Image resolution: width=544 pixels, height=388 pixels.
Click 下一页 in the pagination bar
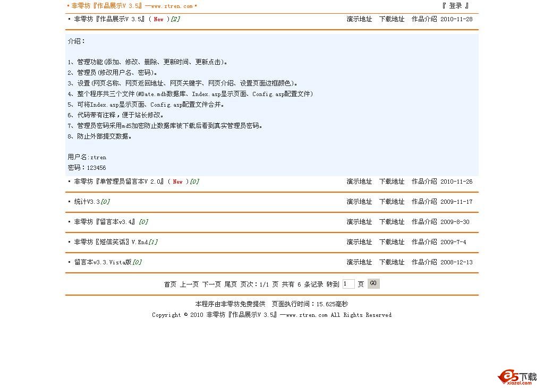pyautogui.click(x=211, y=283)
